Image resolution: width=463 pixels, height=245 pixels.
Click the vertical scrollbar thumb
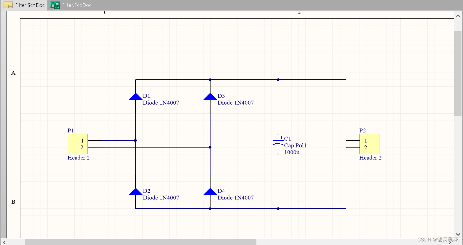click(458, 73)
